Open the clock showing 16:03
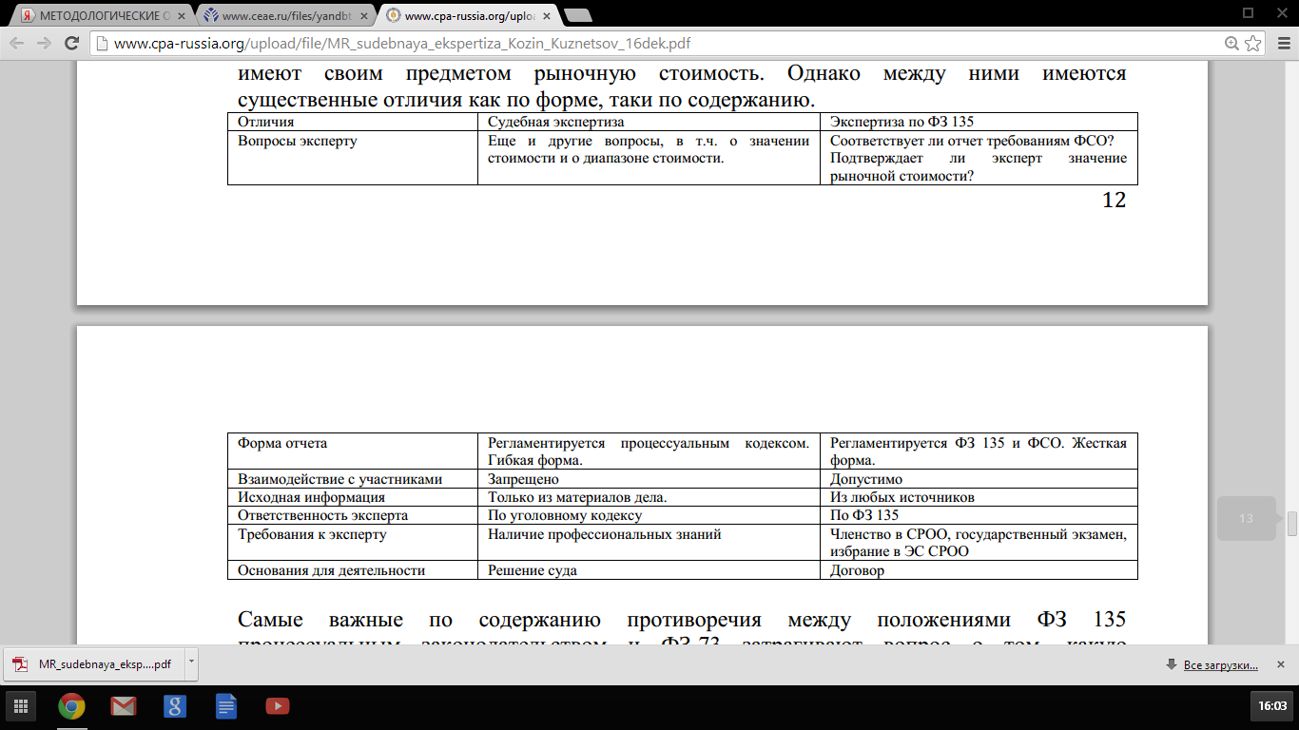The width and height of the screenshot is (1299, 730). pos(1271,706)
